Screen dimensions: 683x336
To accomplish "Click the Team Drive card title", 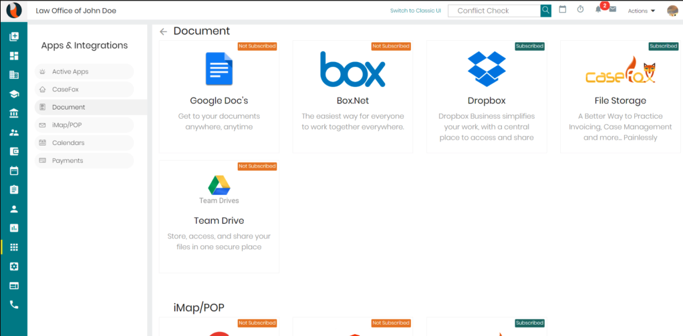I will [x=219, y=220].
